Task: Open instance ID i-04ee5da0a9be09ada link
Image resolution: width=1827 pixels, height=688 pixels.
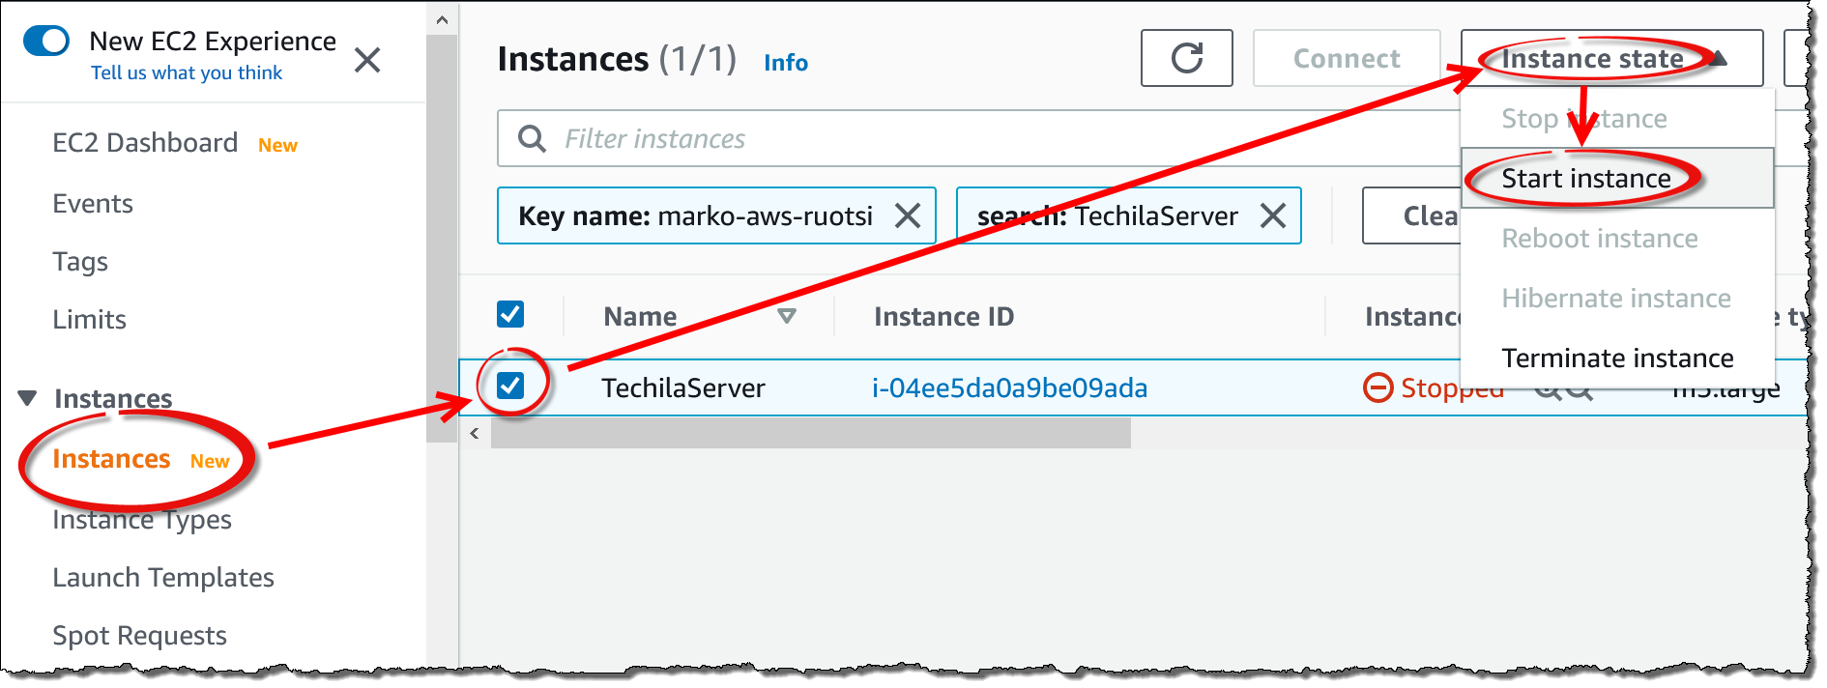Action: [x=1009, y=388]
